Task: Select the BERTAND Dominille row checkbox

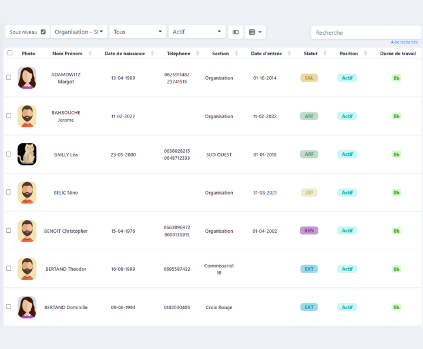Action: 9,307
